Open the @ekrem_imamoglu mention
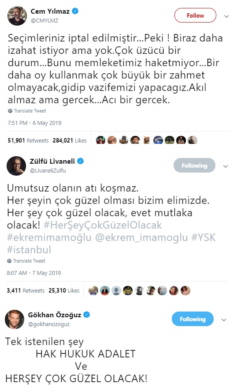This screenshot has height=387, width=248. 141,237
